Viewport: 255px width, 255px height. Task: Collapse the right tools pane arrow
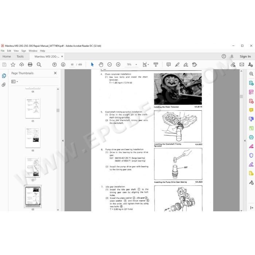click(245, 141)
